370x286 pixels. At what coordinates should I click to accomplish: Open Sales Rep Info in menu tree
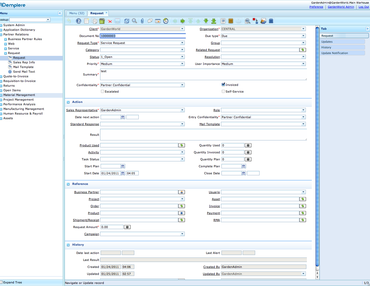[x=24, y=62]
